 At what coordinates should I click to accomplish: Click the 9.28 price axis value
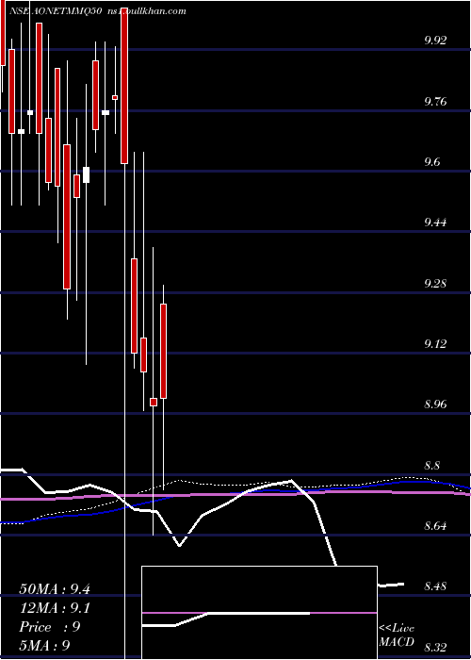pos(435,283)
